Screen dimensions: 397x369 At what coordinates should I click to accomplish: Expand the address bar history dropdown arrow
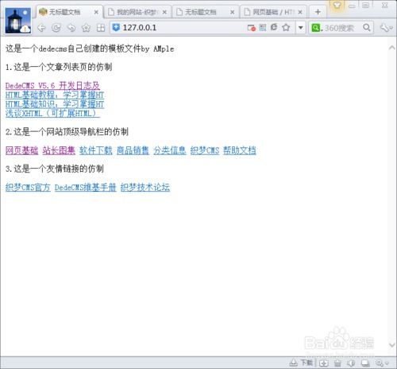pos(301,28)
